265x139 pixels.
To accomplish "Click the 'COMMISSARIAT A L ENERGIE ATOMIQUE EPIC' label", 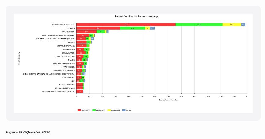I will [x=55, y=39].
